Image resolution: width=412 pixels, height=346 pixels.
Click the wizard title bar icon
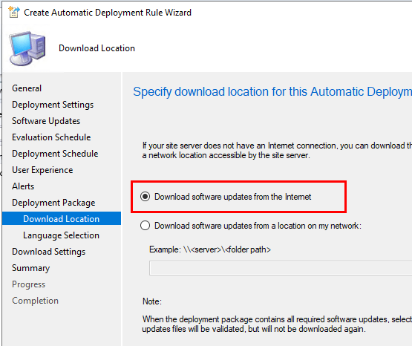(x=13, y=12)
